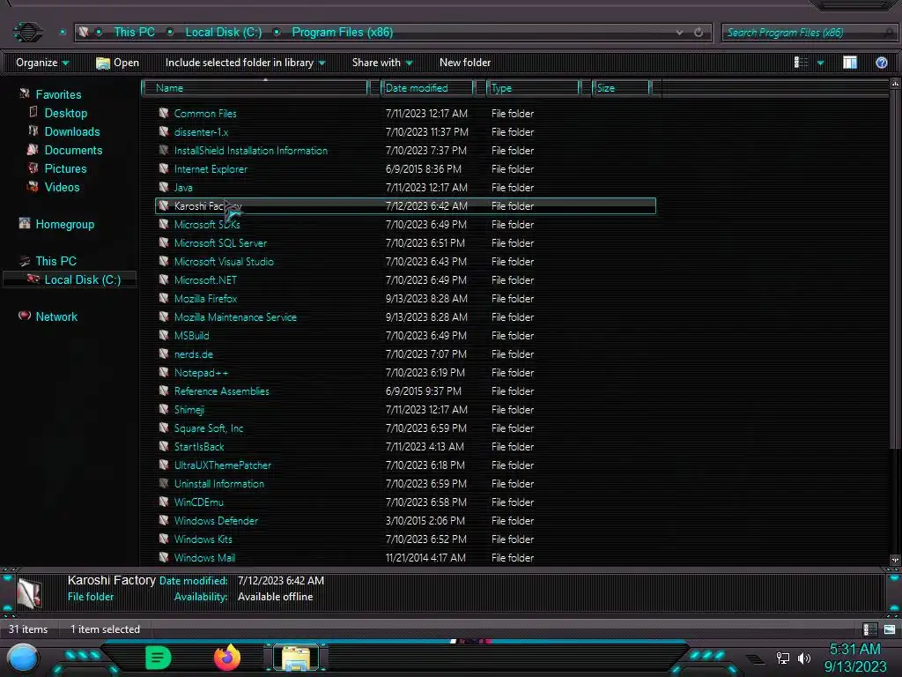Screen dimensions: 902x677
Task: Click the change view icon
Action: pos(801,63)
